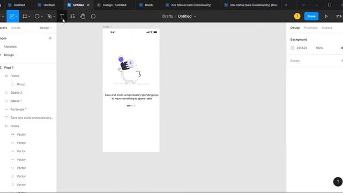Viewport: 343px width, 193px height.
Task: Toggle background color visibility eye
Action: coord(342,48)
